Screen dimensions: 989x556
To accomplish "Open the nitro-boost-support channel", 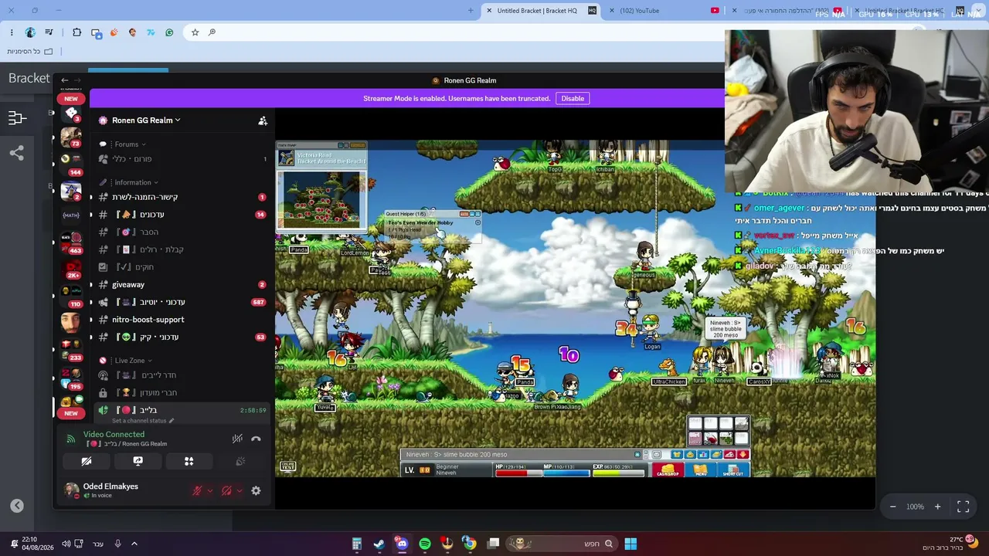I will tap(181, 320).
